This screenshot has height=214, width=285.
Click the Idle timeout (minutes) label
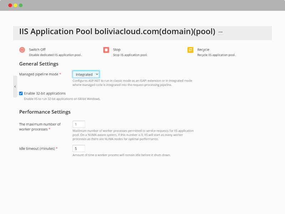37,148
